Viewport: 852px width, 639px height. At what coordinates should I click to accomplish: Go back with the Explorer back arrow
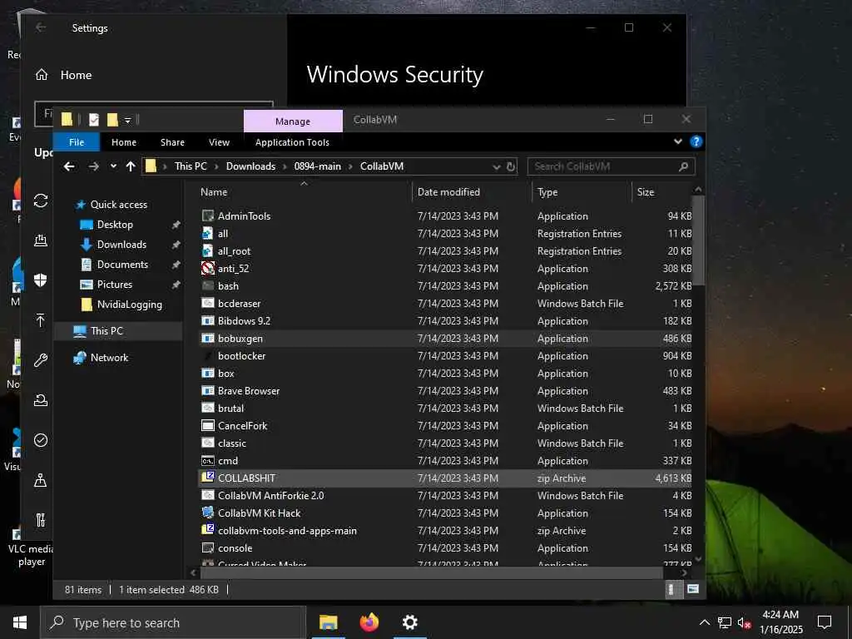(69, 166)
